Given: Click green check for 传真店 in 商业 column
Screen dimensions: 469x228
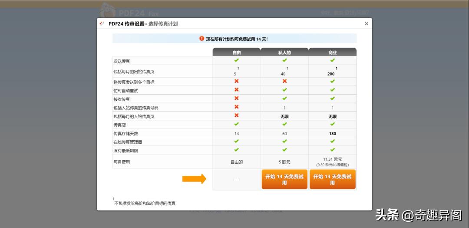Looking at the screenshot, I should click(332, 124).
